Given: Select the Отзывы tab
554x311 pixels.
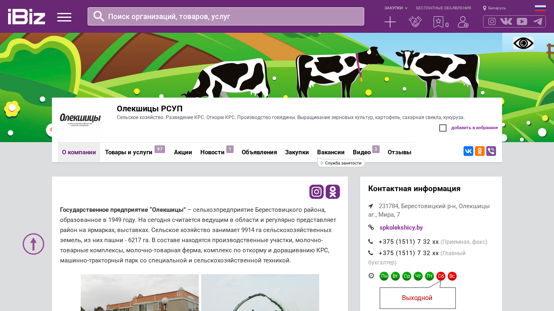Looking at the screenshot, I should [399, 152].
